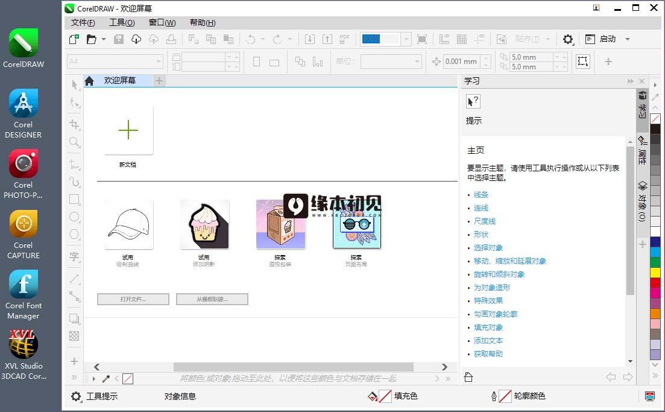The height and width of the screenshot is (412, 665).
Task: Click the Publish to PDF icon
Action: point(344,39)
